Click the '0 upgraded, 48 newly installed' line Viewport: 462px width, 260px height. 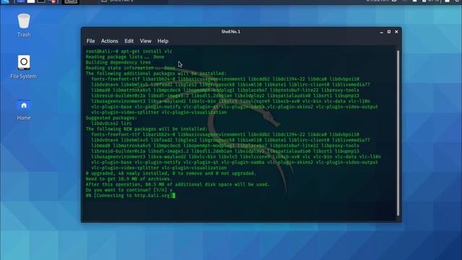click(x=171, y=173)
